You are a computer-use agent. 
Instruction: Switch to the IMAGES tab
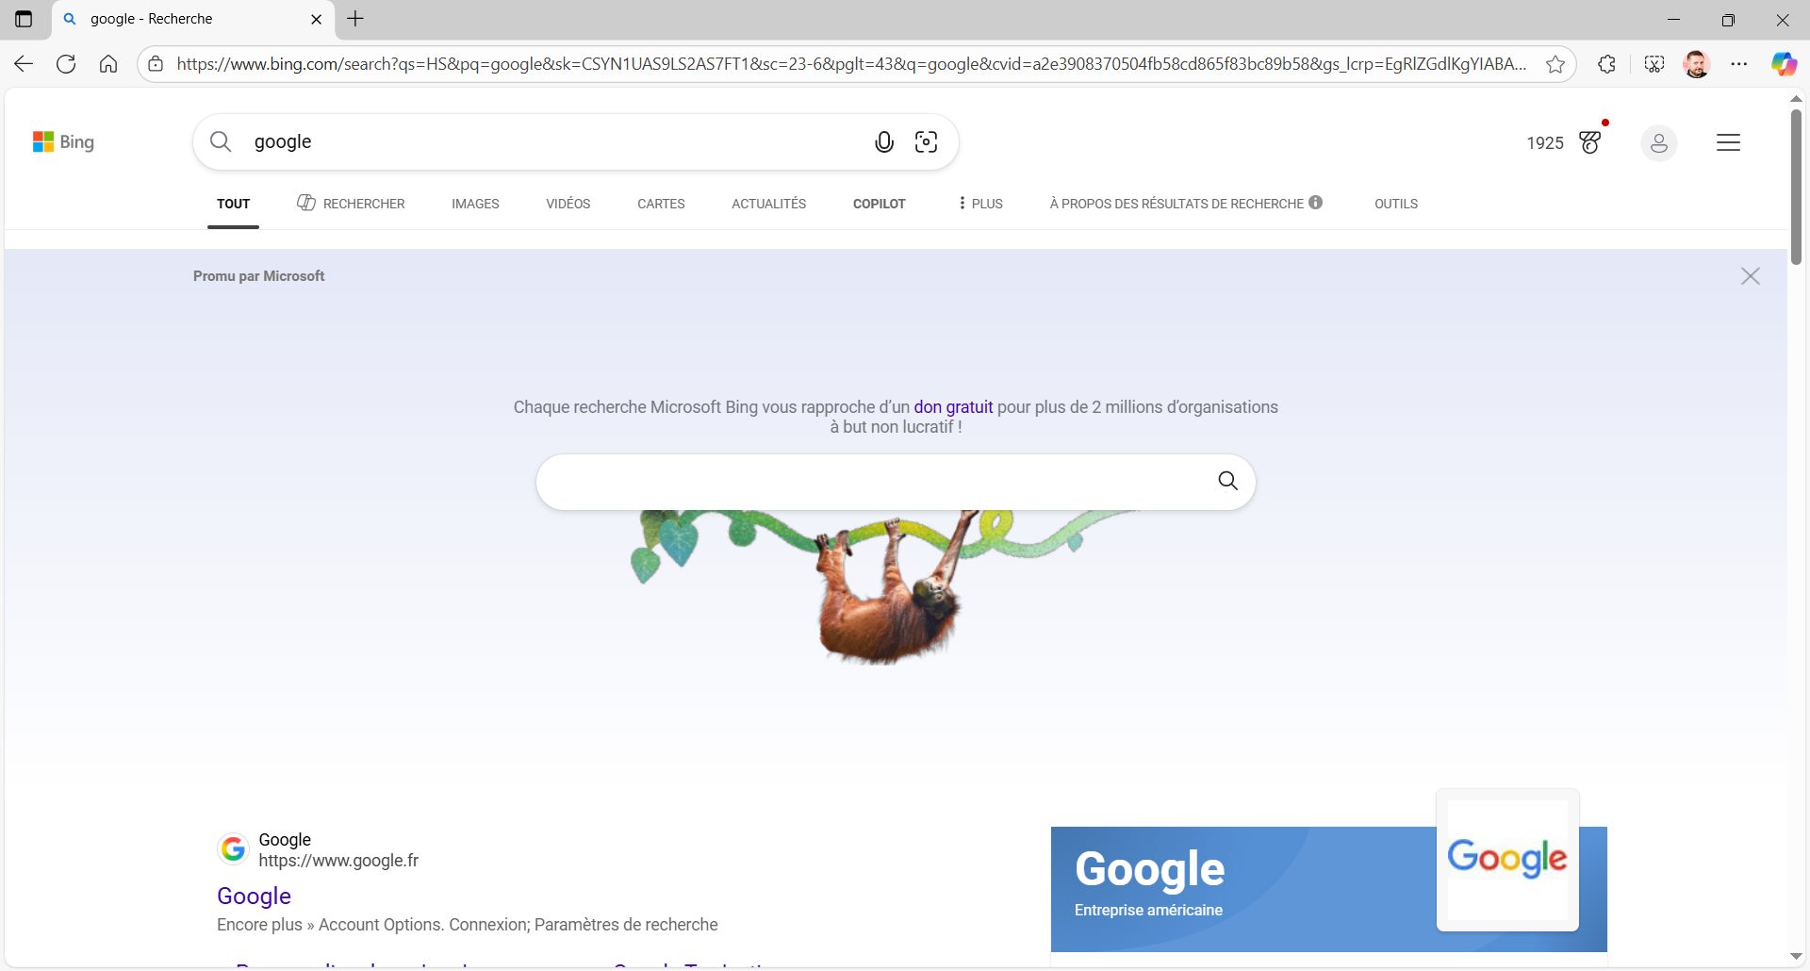[475, 203]
